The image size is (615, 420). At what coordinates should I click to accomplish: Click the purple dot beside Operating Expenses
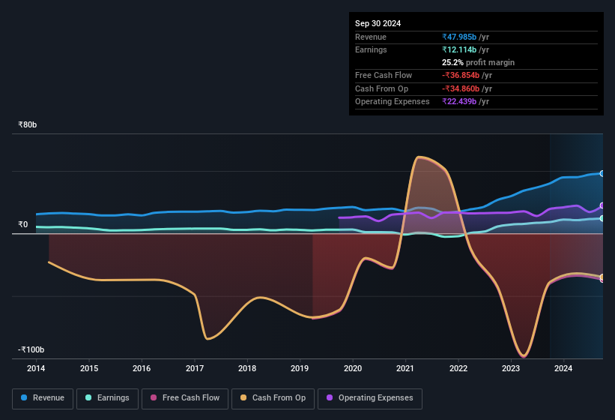330,398
